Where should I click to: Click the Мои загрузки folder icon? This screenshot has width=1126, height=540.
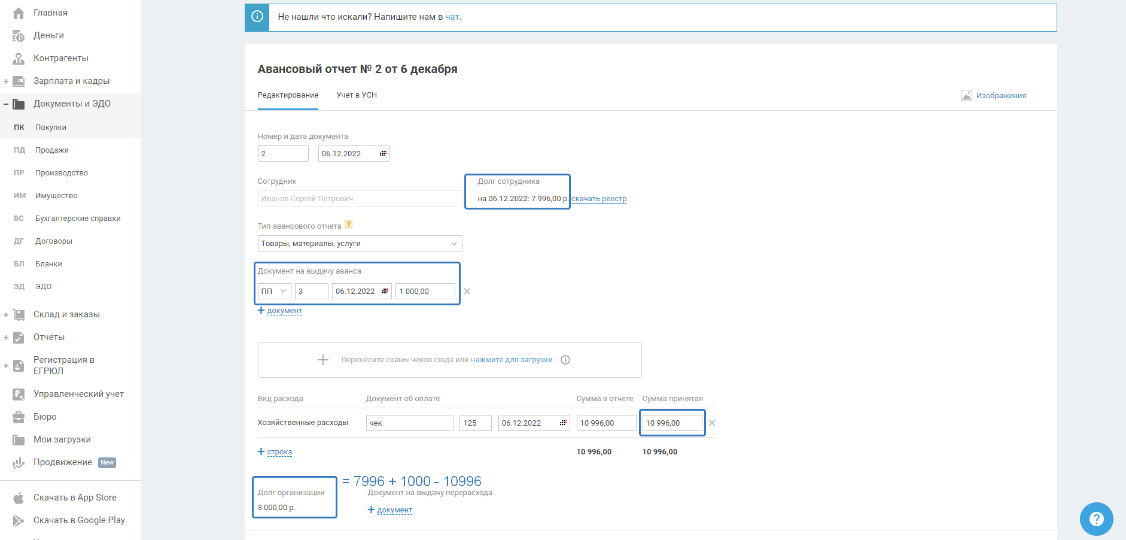19,440
